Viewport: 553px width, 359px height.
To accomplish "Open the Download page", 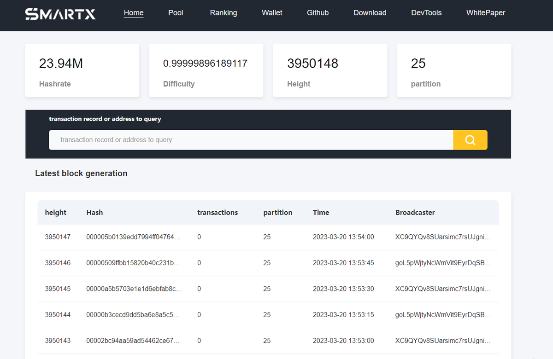I will 370,13.
